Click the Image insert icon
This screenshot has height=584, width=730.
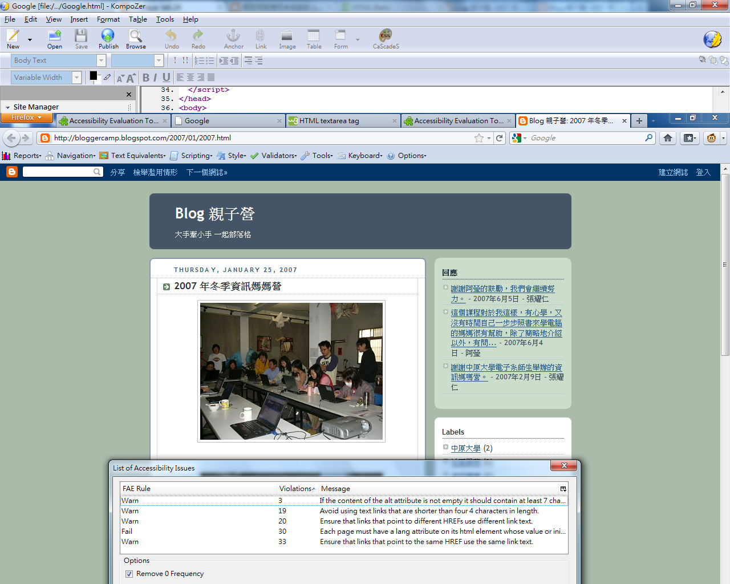click(x=287, y=39)
